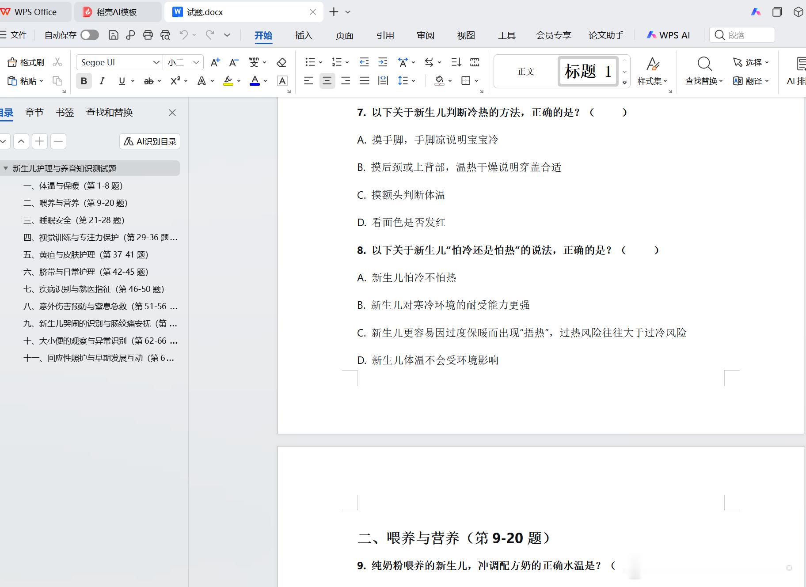Open the 小二 font size dropdown

196,62
